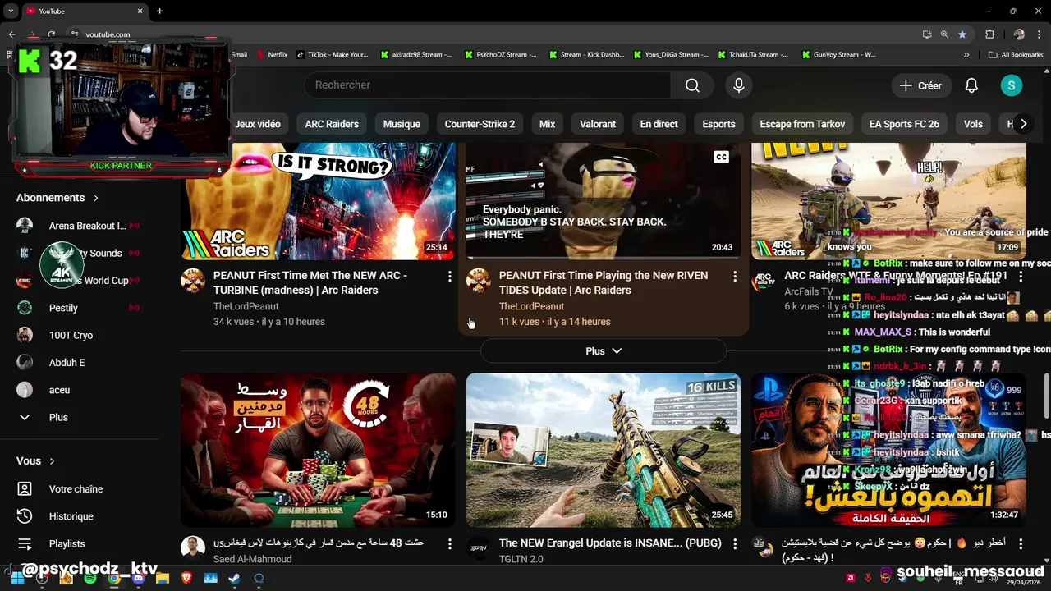
Task: Show more filter chips with right arrow
Action: 1023,124
